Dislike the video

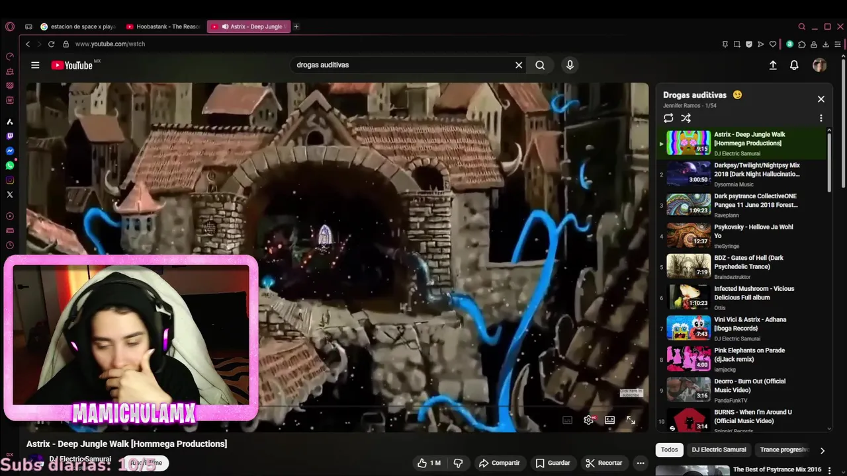coord(458,463)
